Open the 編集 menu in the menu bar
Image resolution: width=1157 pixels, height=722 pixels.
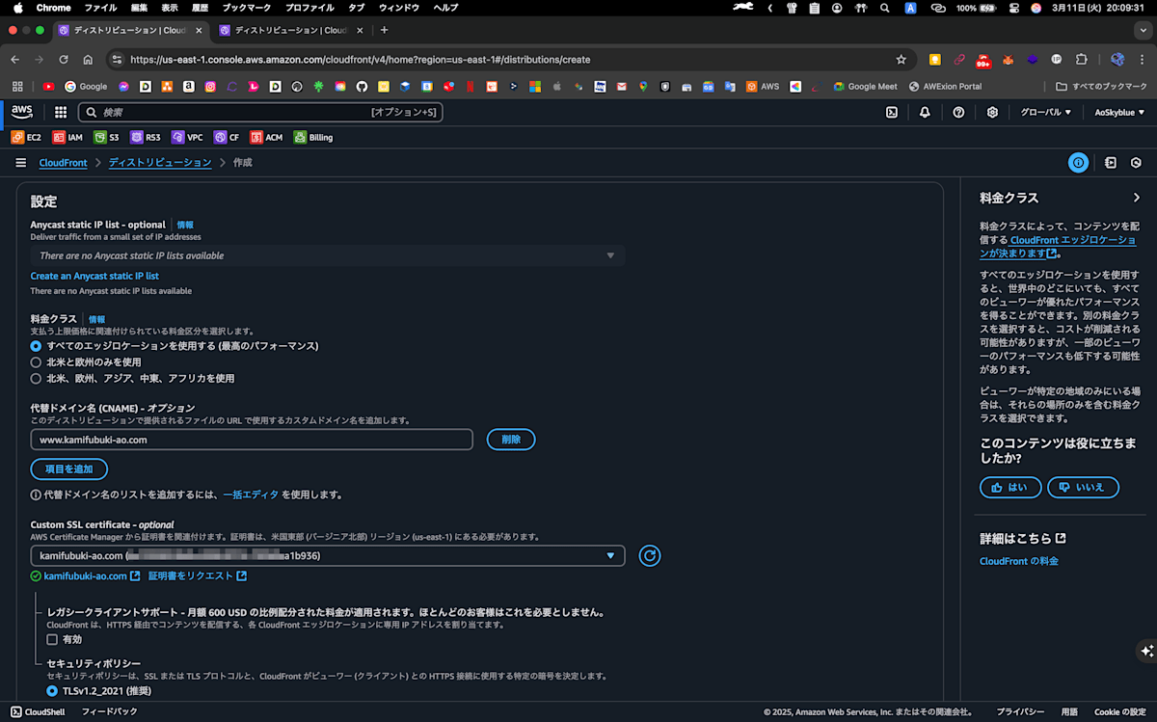point(140,8)
